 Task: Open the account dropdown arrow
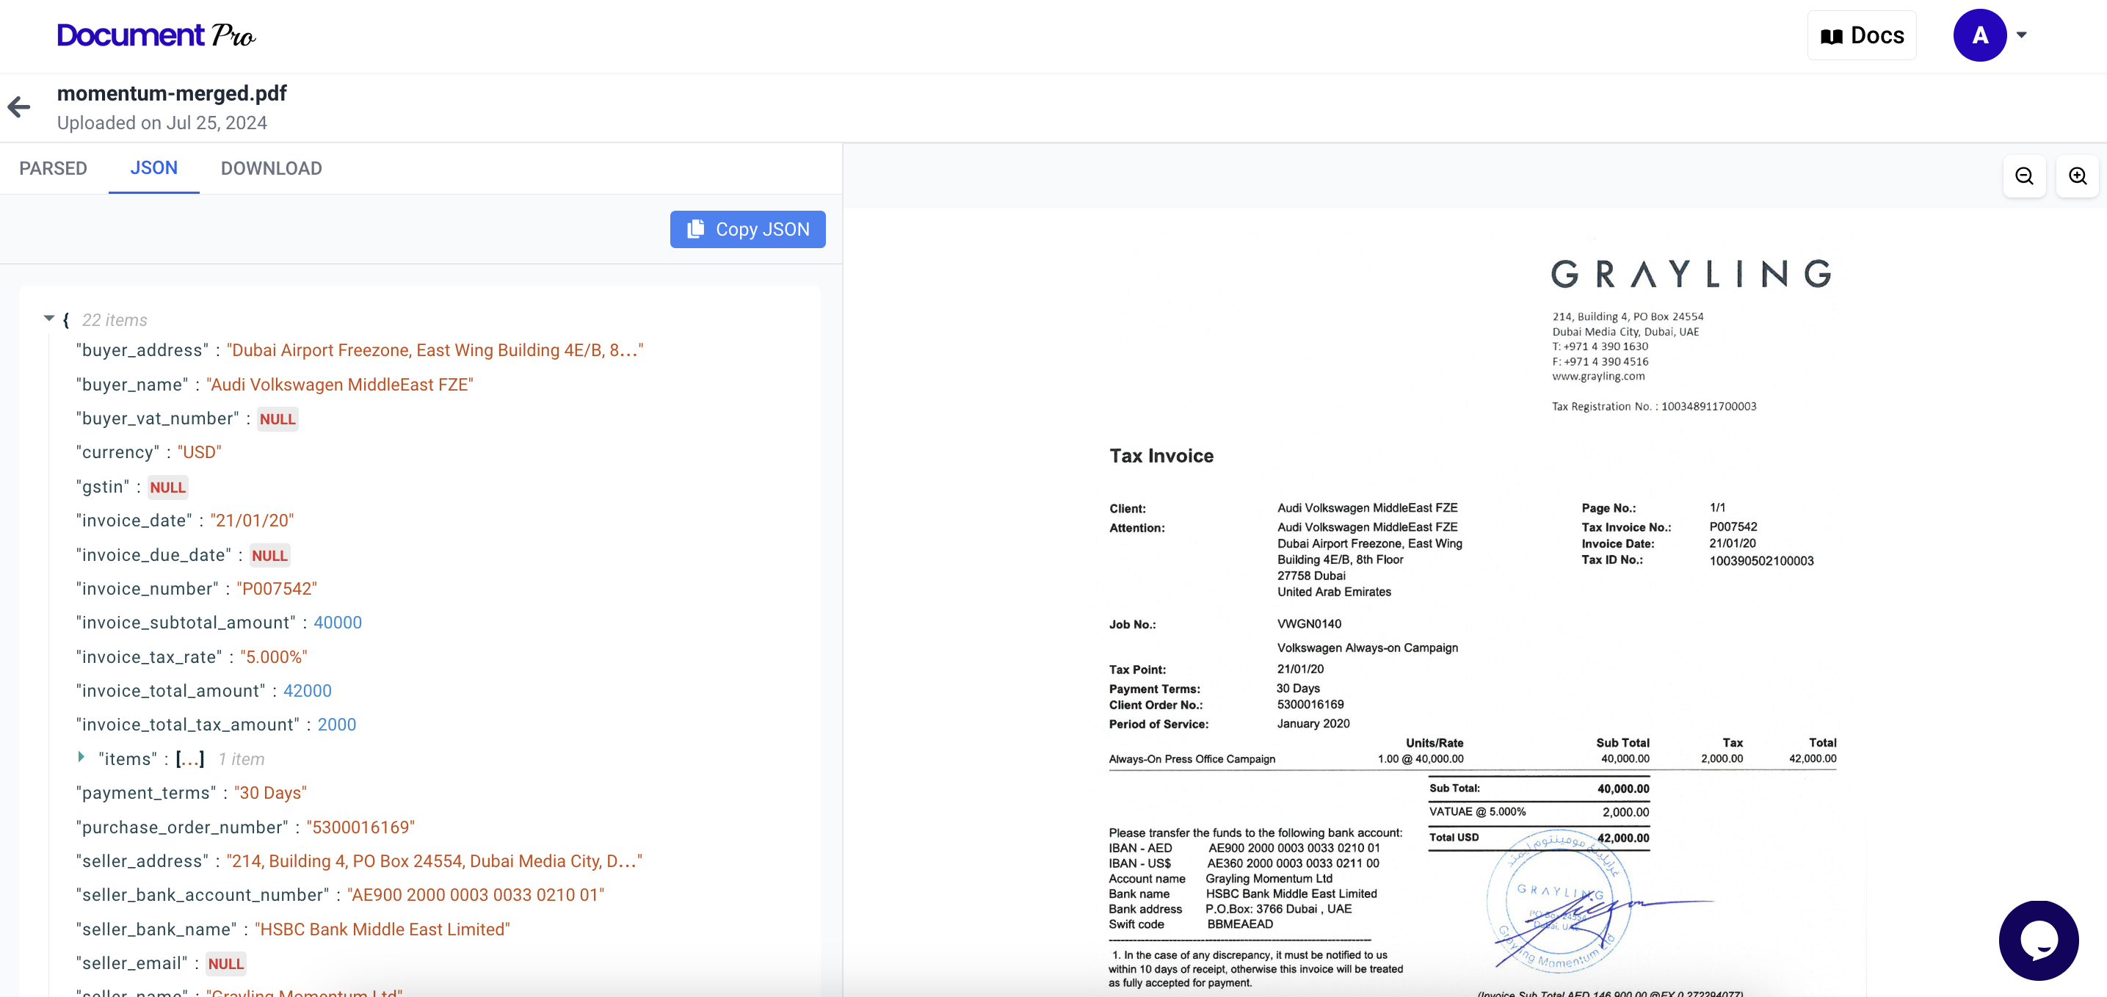[x=2021, y=35]
